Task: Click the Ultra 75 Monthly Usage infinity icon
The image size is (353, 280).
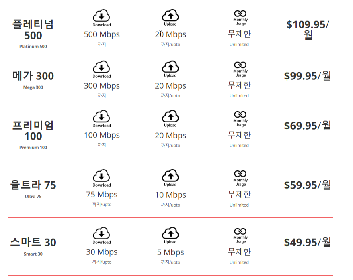Action: pyautogui.click(x=240, y=174)
